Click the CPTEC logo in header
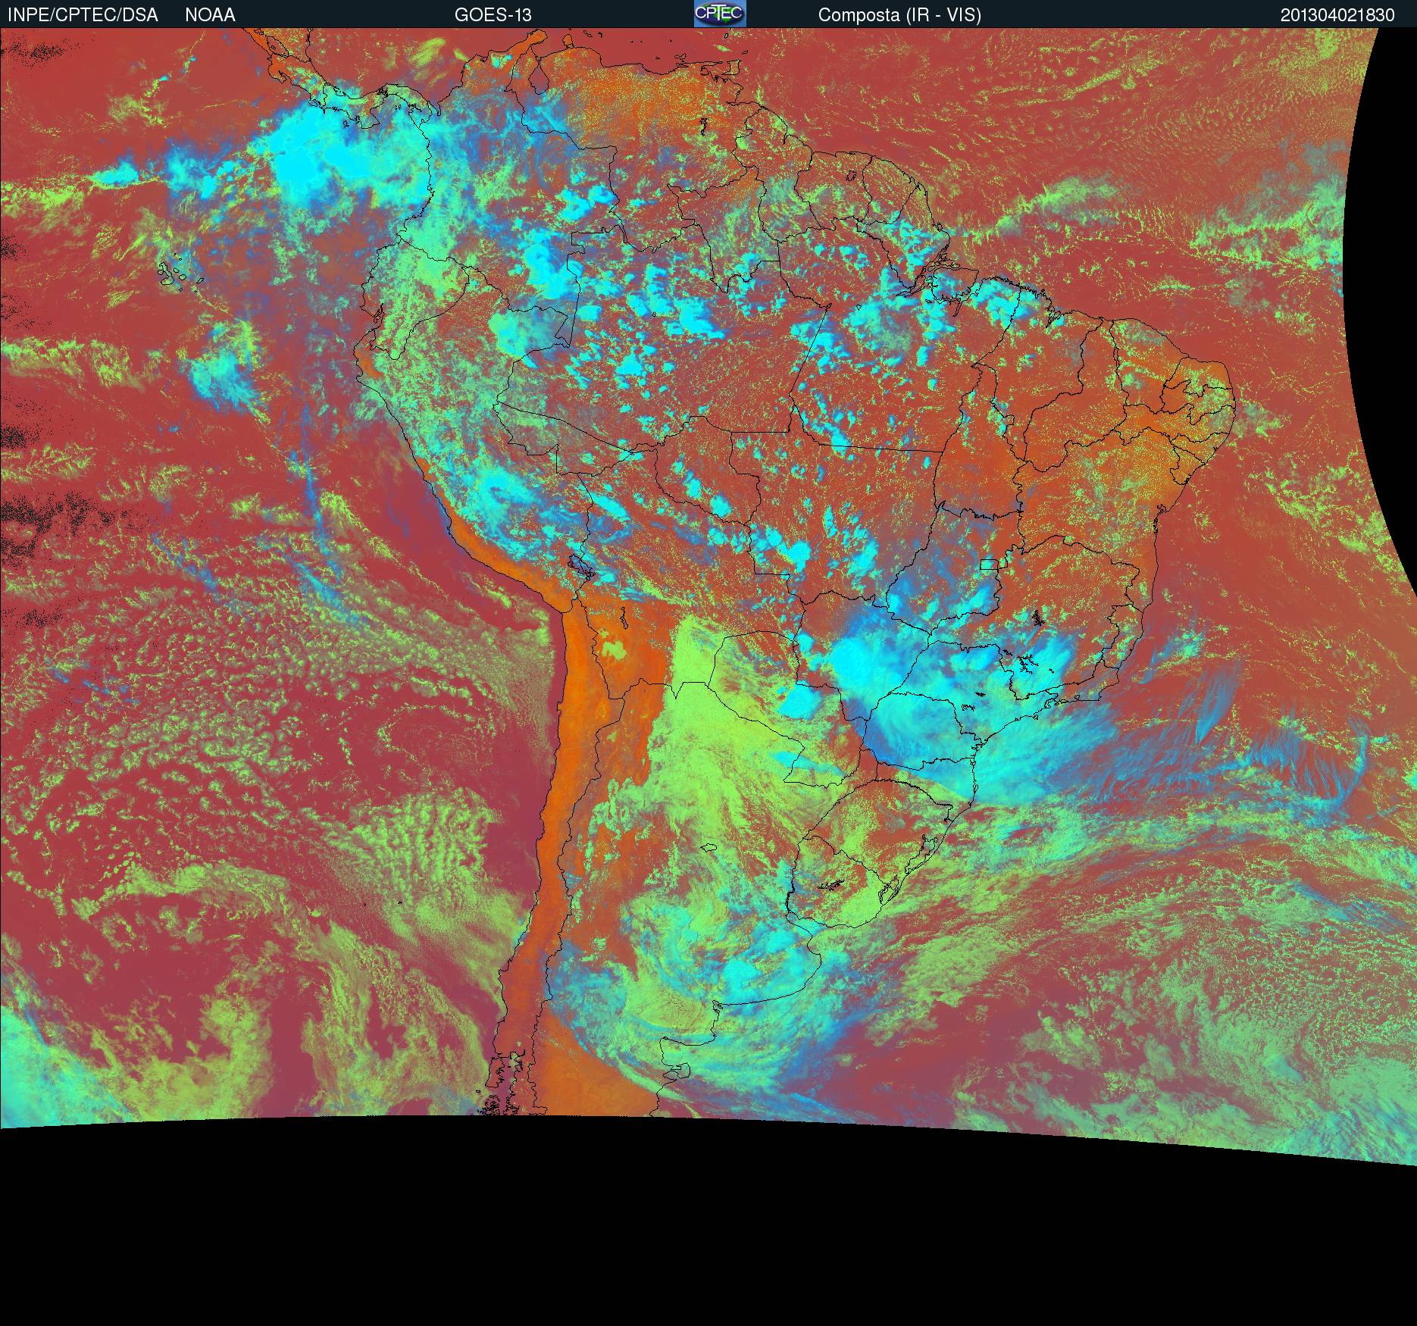This screenshot has width=1417, height=1326. click(720, 14)
